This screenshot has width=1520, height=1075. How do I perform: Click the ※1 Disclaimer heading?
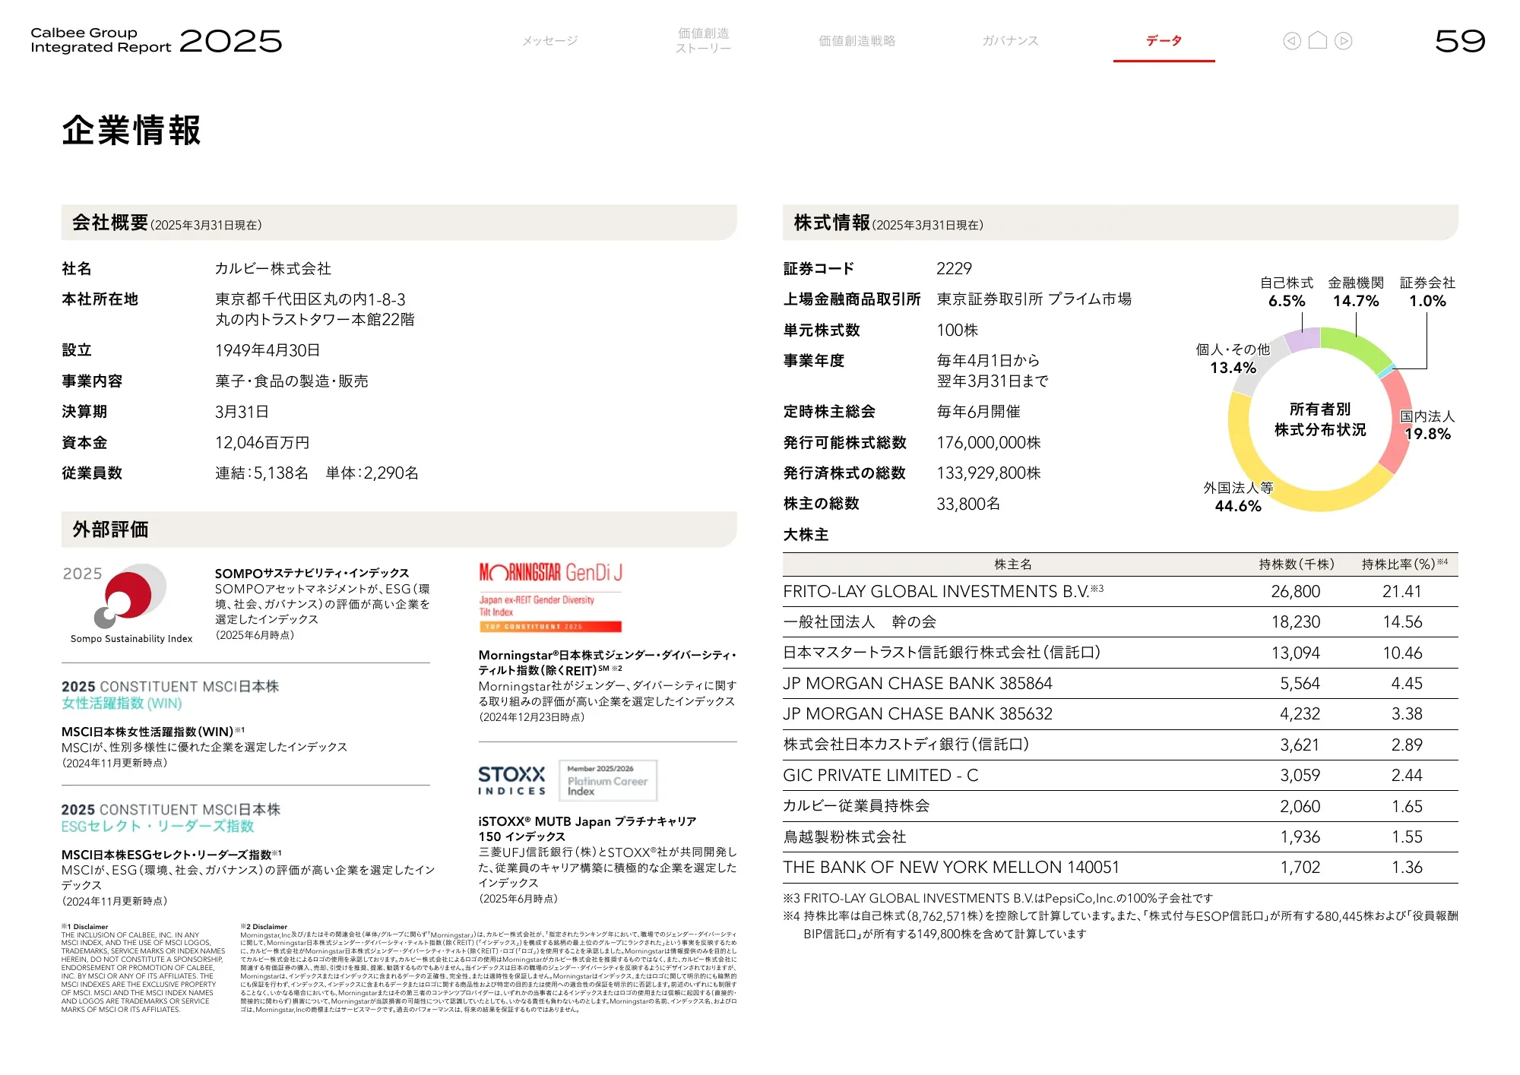coord(85,927)
